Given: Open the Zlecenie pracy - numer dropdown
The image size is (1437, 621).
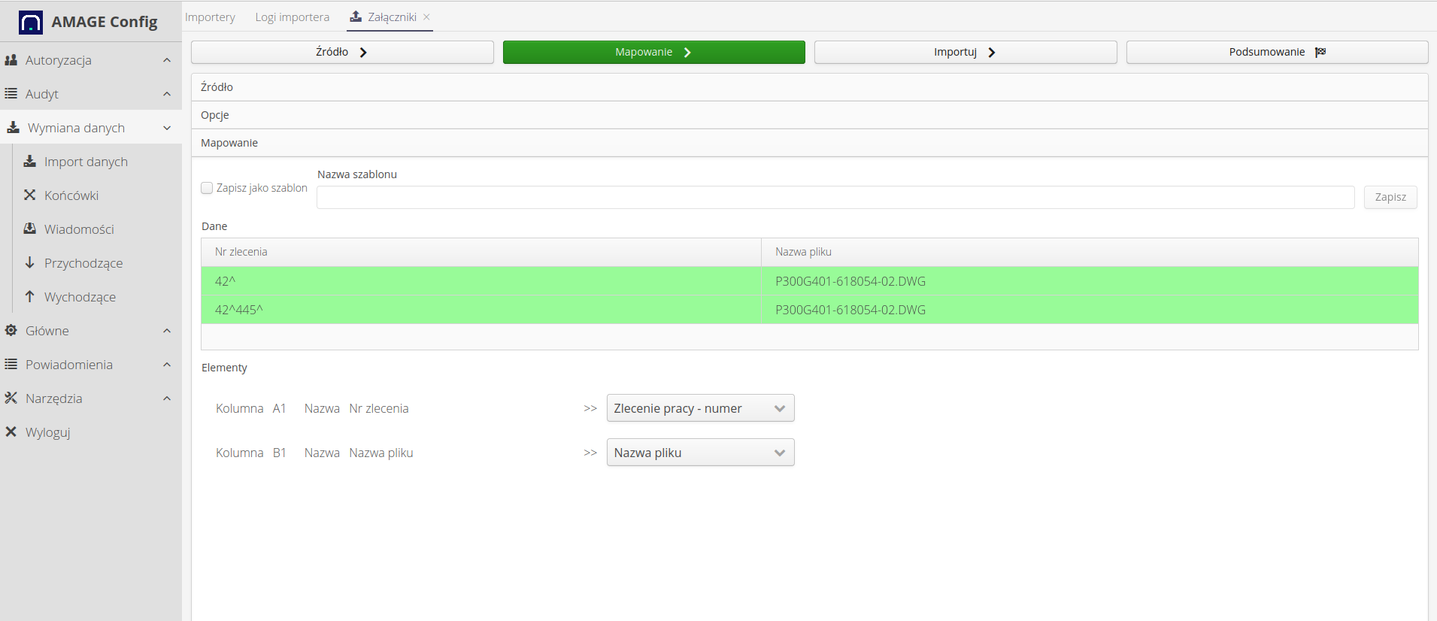Looking at the screenshot, I should coord(700,408).
